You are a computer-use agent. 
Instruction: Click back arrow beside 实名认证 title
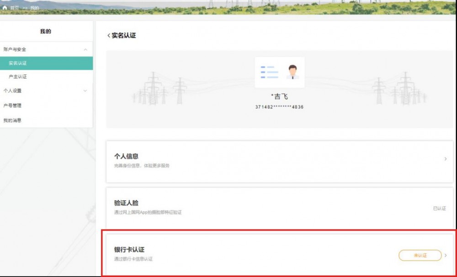pos(109,36)
